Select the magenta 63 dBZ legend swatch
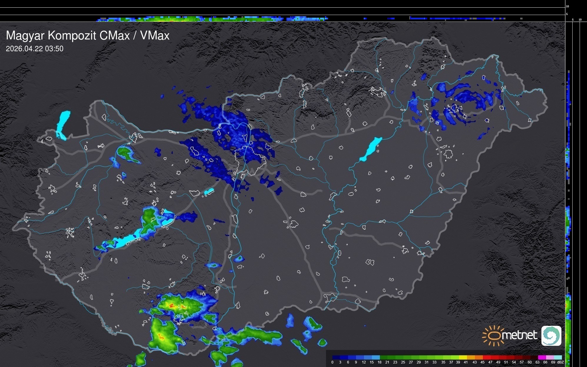Image resolution: width=587 pixels, height=367 pixels. [541, 357]
